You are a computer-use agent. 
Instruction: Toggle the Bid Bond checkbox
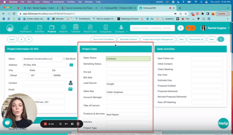(x=64, y=59)
